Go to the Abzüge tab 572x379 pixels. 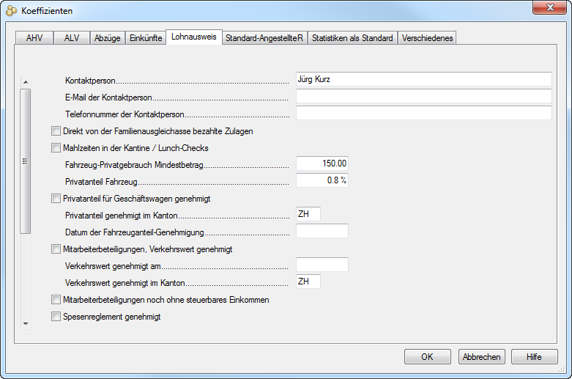point(108,38)
